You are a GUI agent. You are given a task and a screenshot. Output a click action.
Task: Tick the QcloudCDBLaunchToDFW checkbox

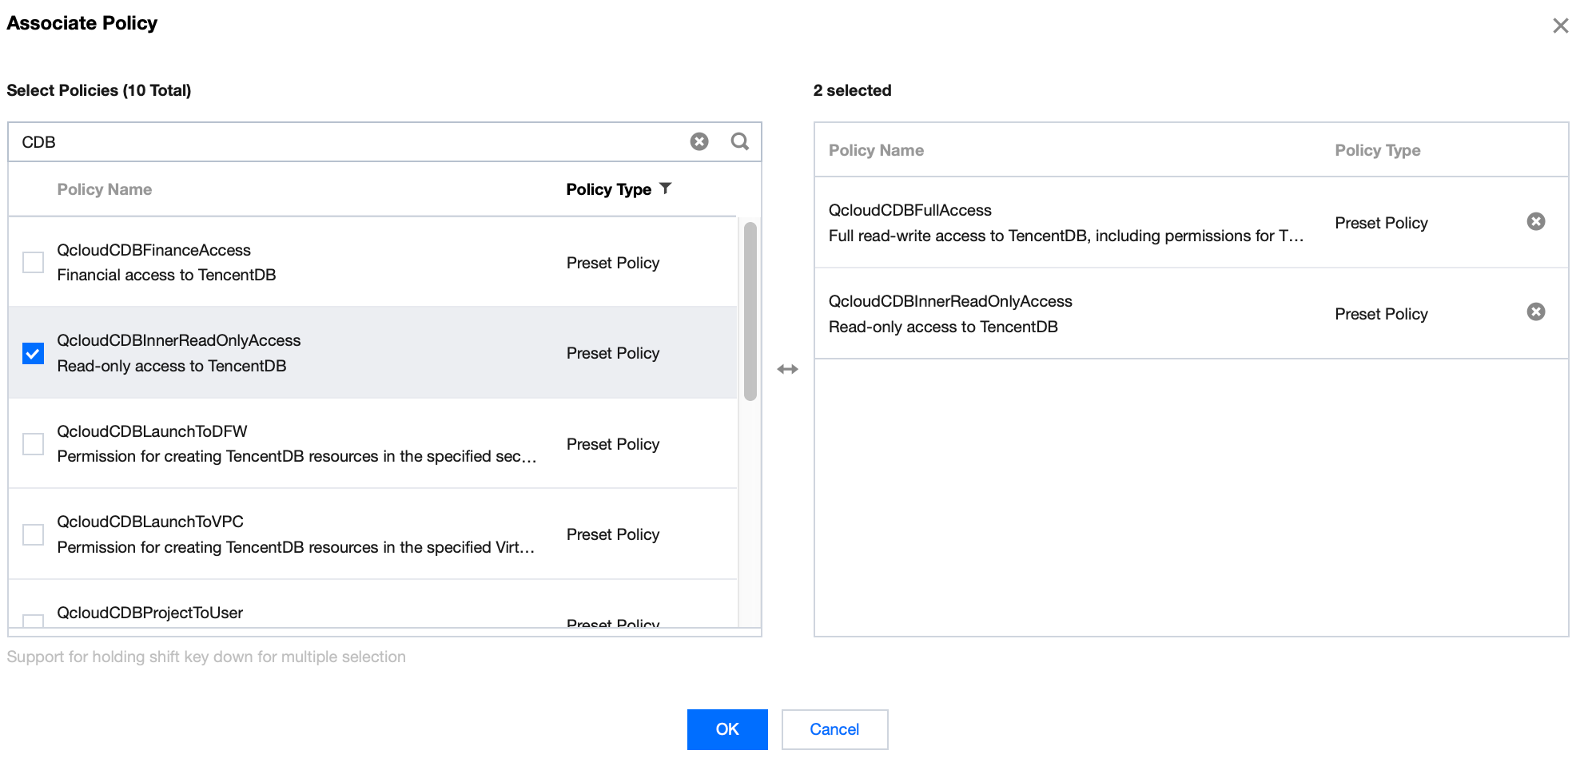34,444
